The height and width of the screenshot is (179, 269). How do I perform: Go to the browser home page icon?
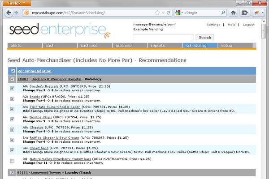(233, 13)
